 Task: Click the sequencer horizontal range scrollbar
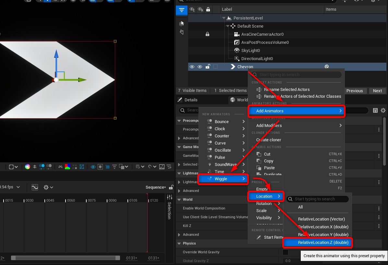click(66, 258)
